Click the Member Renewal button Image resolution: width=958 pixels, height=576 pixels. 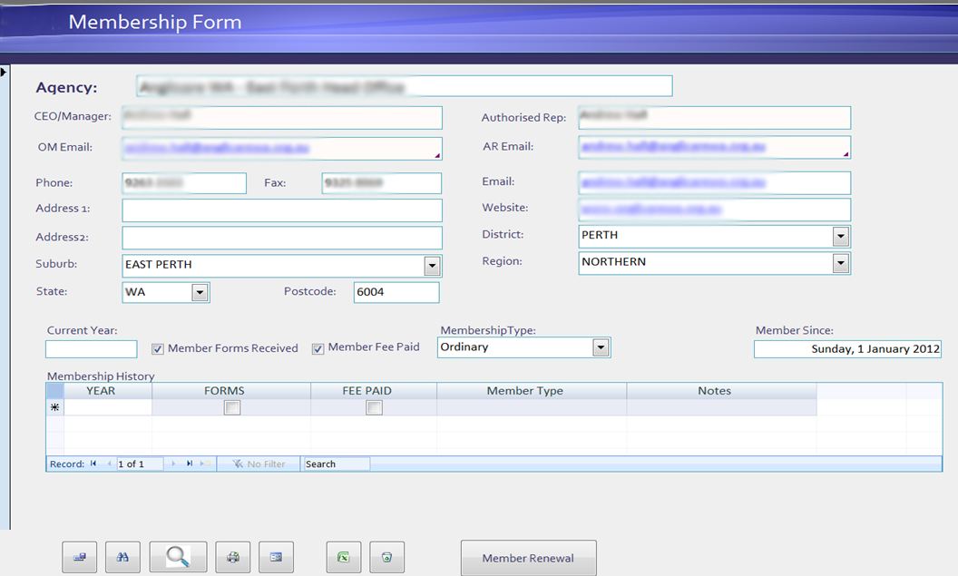(x=528, y=558)
